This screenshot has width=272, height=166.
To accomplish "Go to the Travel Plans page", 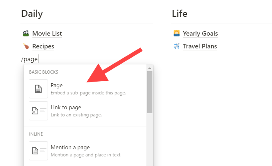I will (200, 46).
